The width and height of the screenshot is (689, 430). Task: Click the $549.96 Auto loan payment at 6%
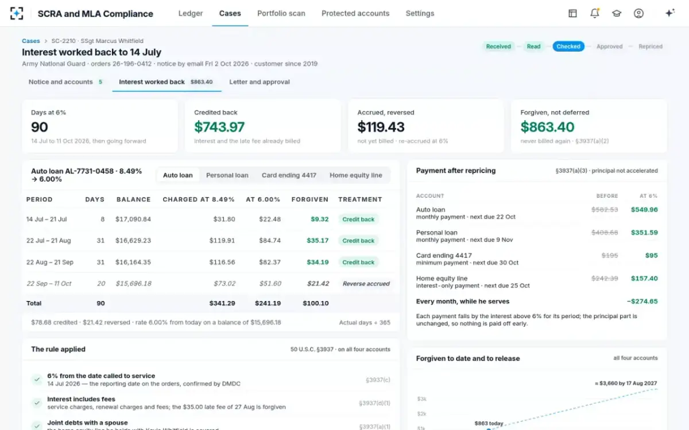tap(644, 210)
